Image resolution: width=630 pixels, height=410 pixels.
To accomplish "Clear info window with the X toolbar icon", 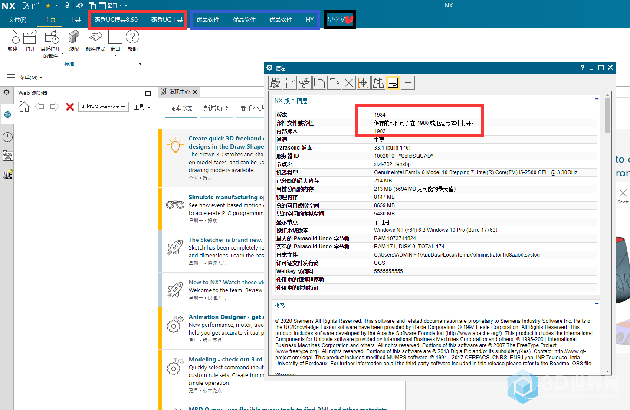I will pos(349,82).
